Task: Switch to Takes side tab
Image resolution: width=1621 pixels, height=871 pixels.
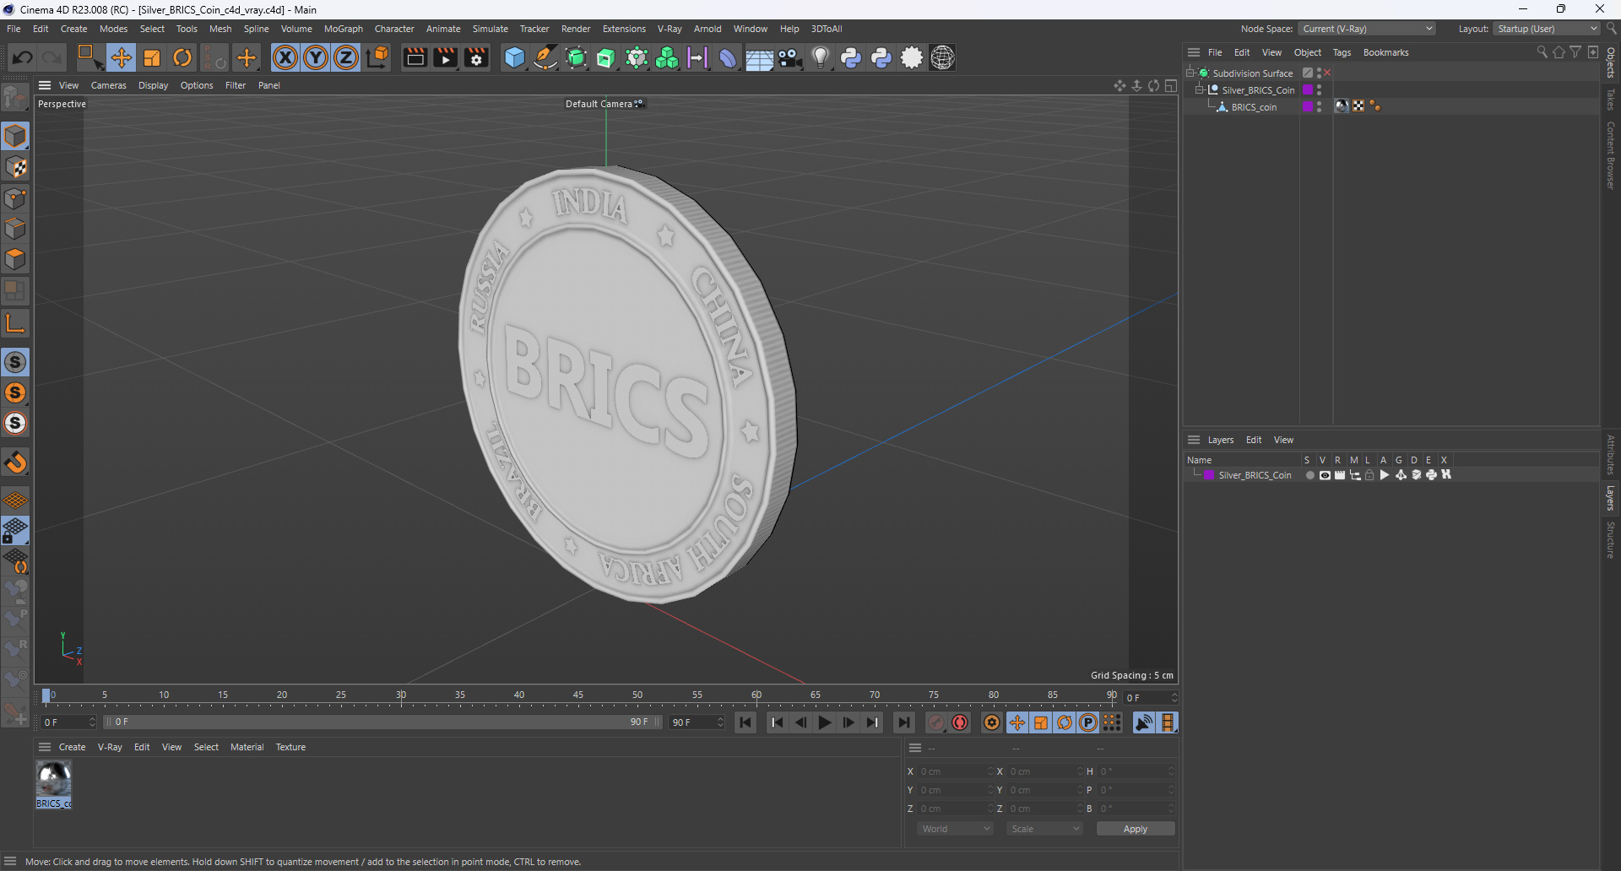Action: tap(1611, 100)
